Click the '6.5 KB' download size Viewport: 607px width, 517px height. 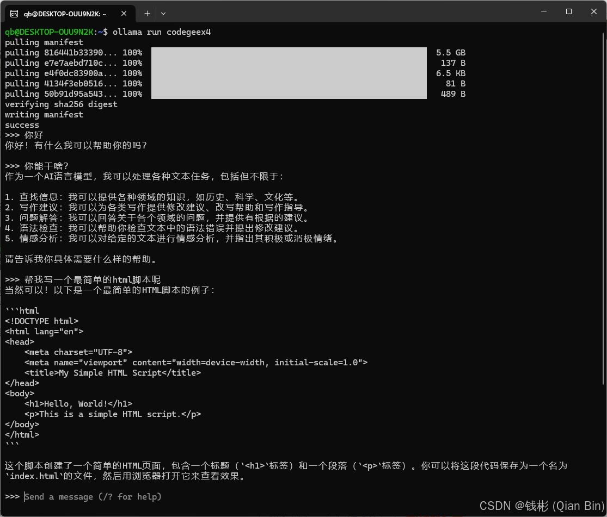click(x=451, y=73)
